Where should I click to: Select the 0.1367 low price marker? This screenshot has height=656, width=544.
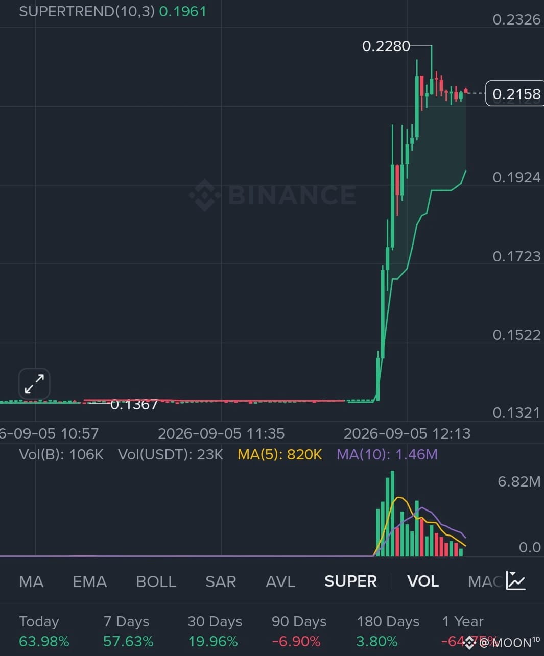[134, 405]
